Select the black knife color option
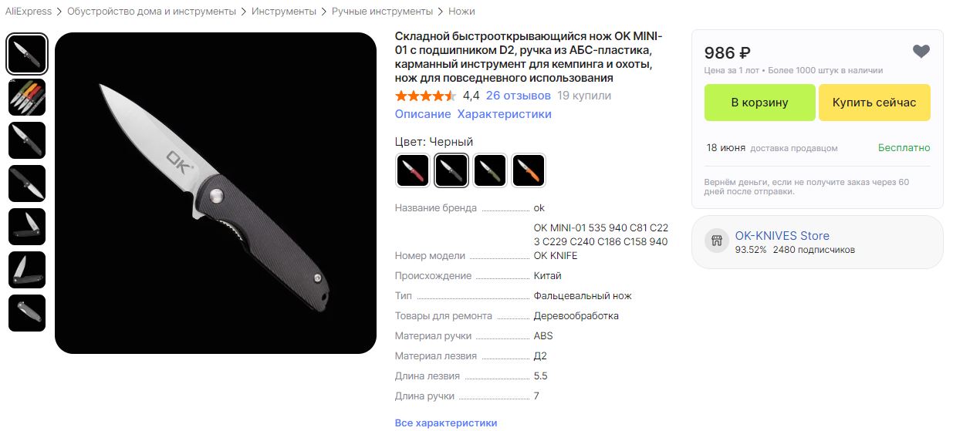The height and width of the screenshot is (431, 953). coord(451,170)
